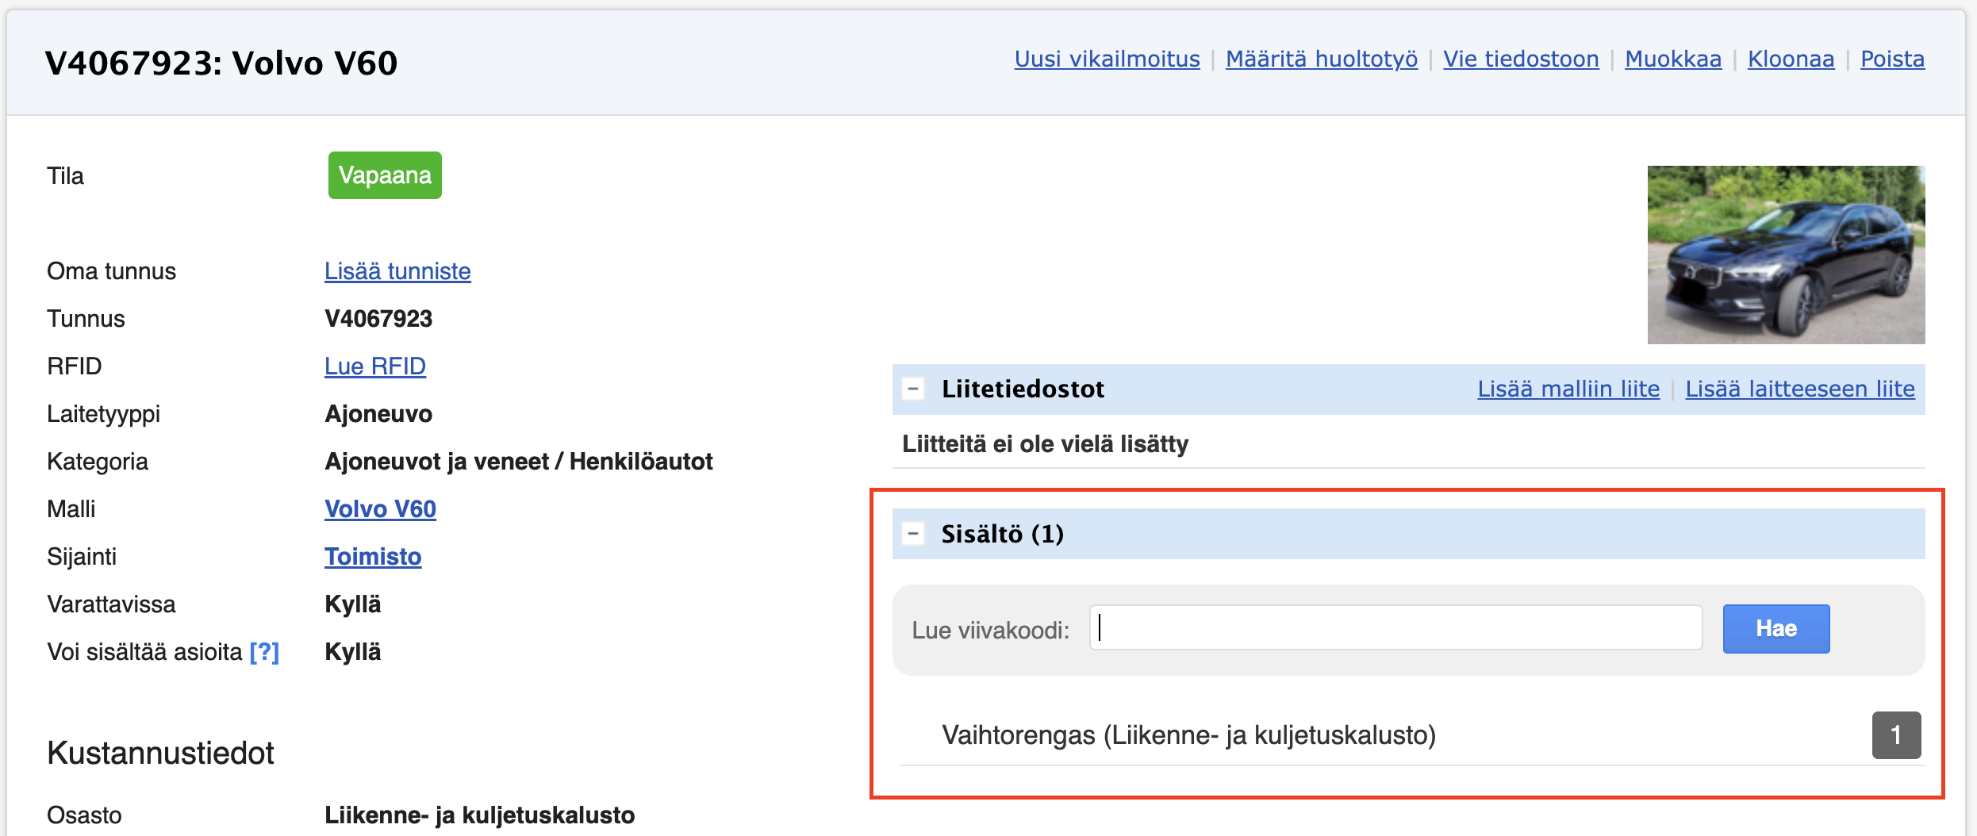This screenshot has height=836, width=1977.
Task: Click the green Vapaana status badge
Action: 385,175
